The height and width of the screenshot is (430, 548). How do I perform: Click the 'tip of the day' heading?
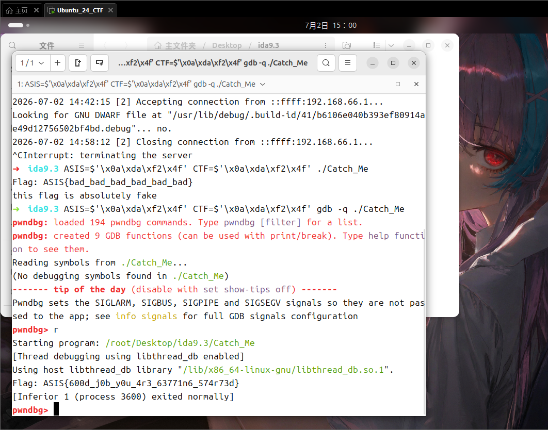[x=89, y=289]
